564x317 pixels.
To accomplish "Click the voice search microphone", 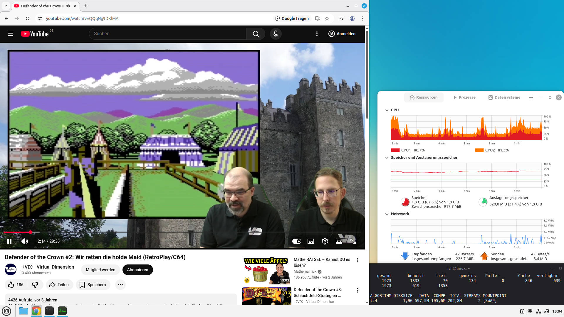I will pyautogui.click(x=276, y=34).
